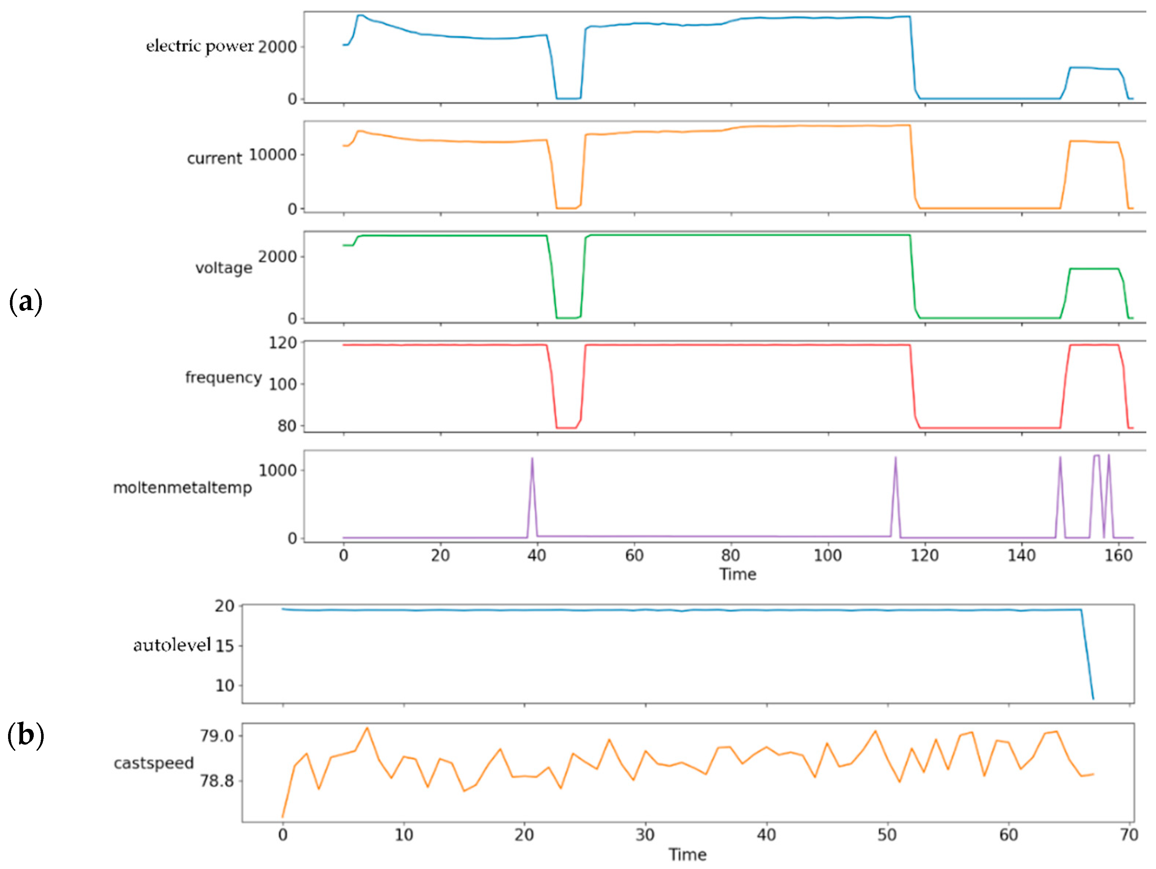Viewport: 1156px width, 869px height.
Task: Click the 'voltage' axis label
Action: click(223, 268)
